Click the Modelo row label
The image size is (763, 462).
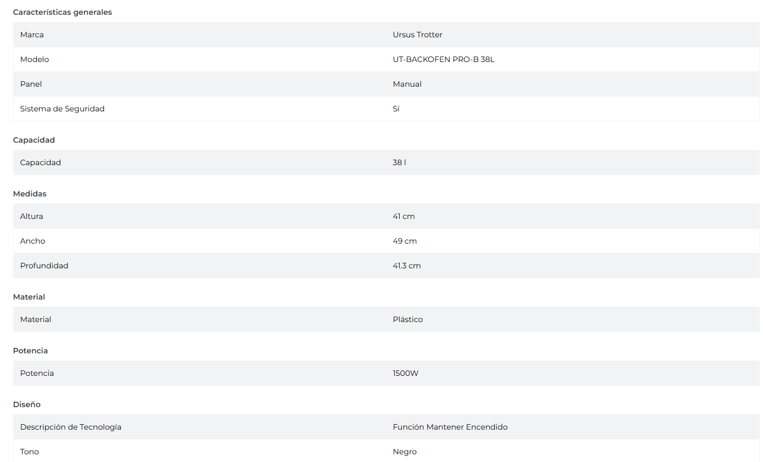tap(35, 59)
